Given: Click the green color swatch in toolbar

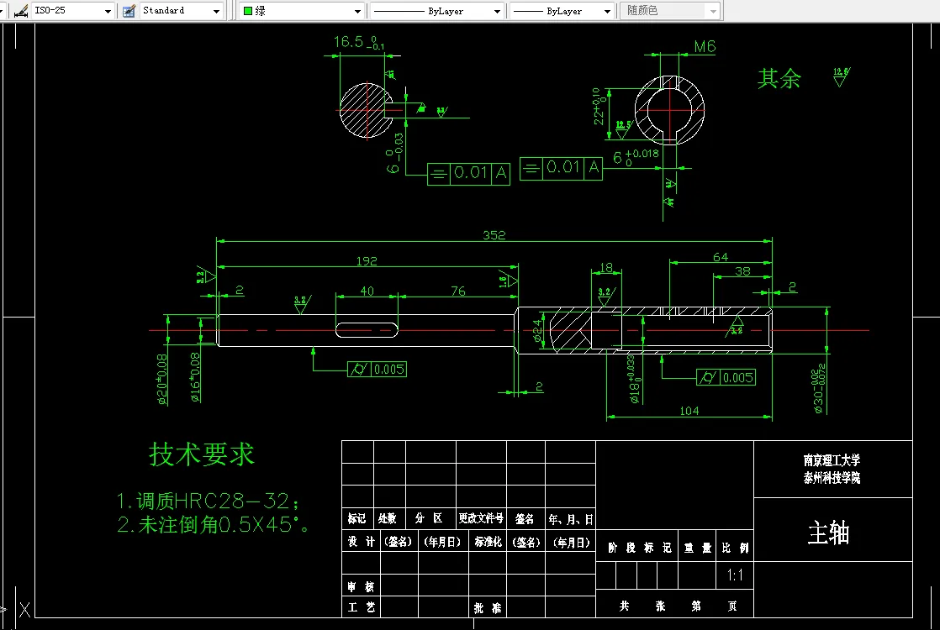Looking at the screenshot, I should (247, 11).
